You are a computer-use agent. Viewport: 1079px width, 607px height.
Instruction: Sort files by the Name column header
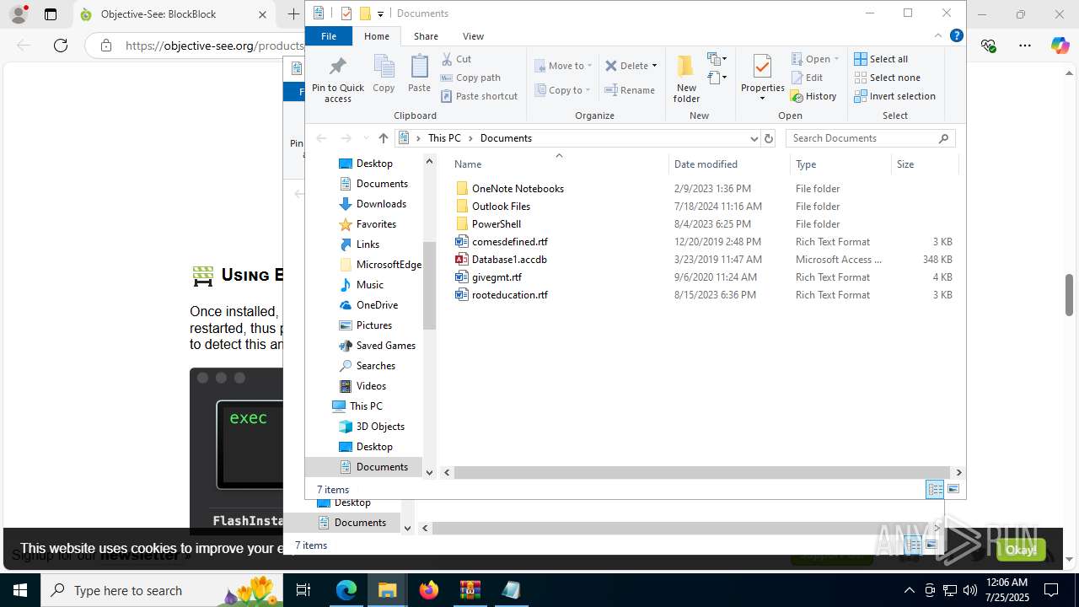tap(559, 164)
